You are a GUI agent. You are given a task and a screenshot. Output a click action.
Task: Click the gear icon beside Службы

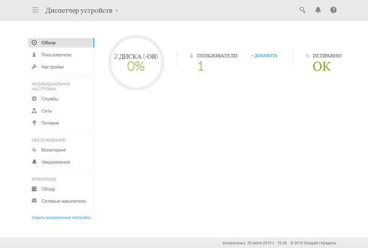(34, 99)
